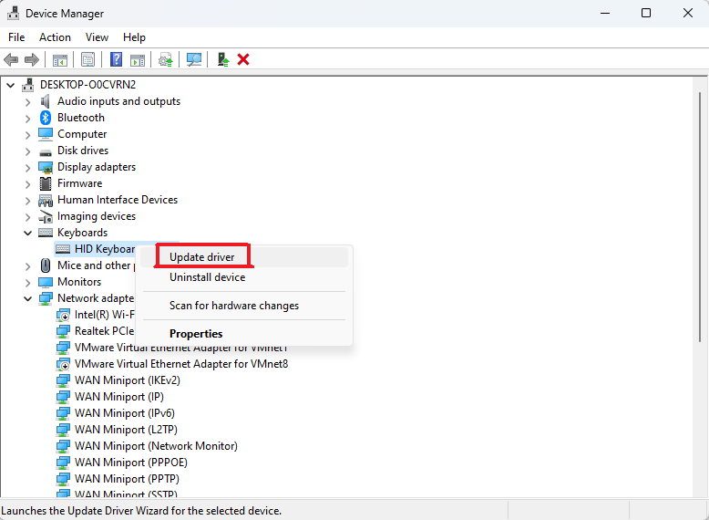Select the Human Interface Devices icon
Viewport: 709px width, 520px height.
click(x=46, y=200)
